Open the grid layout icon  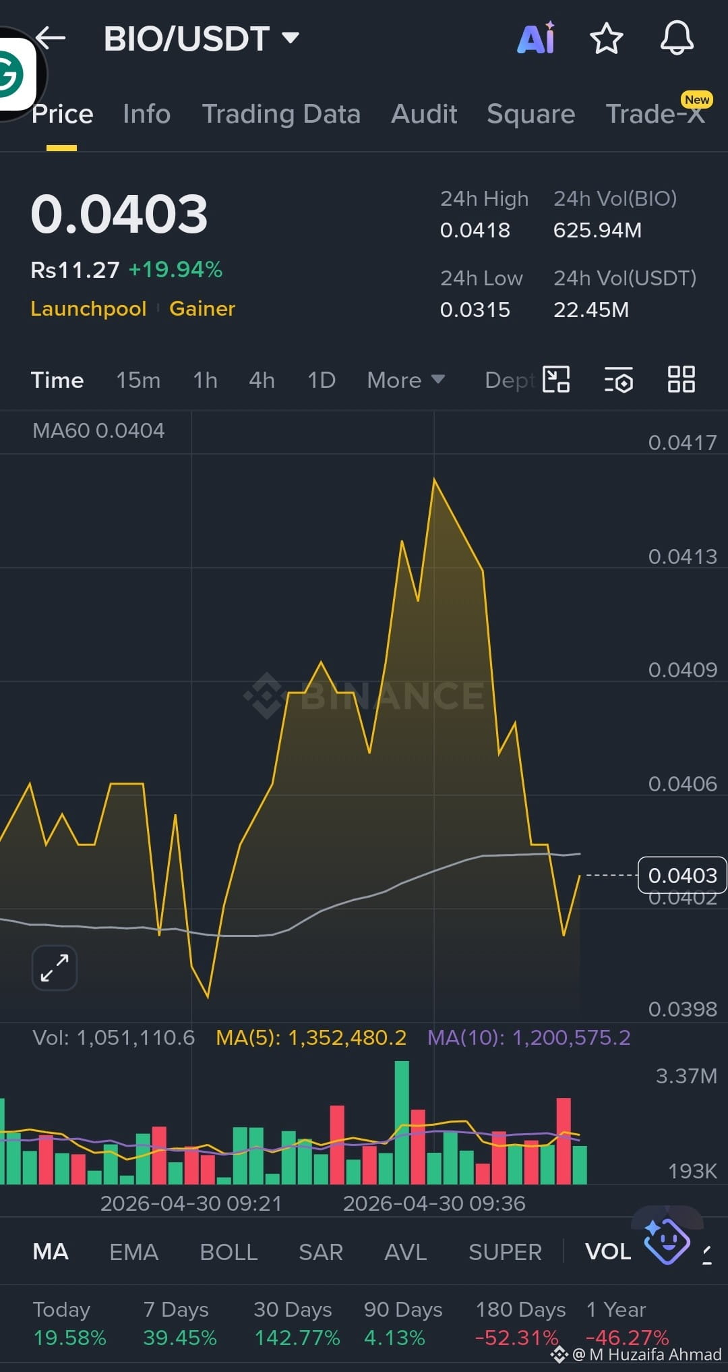pyautogui.click(x=681, y=379)
